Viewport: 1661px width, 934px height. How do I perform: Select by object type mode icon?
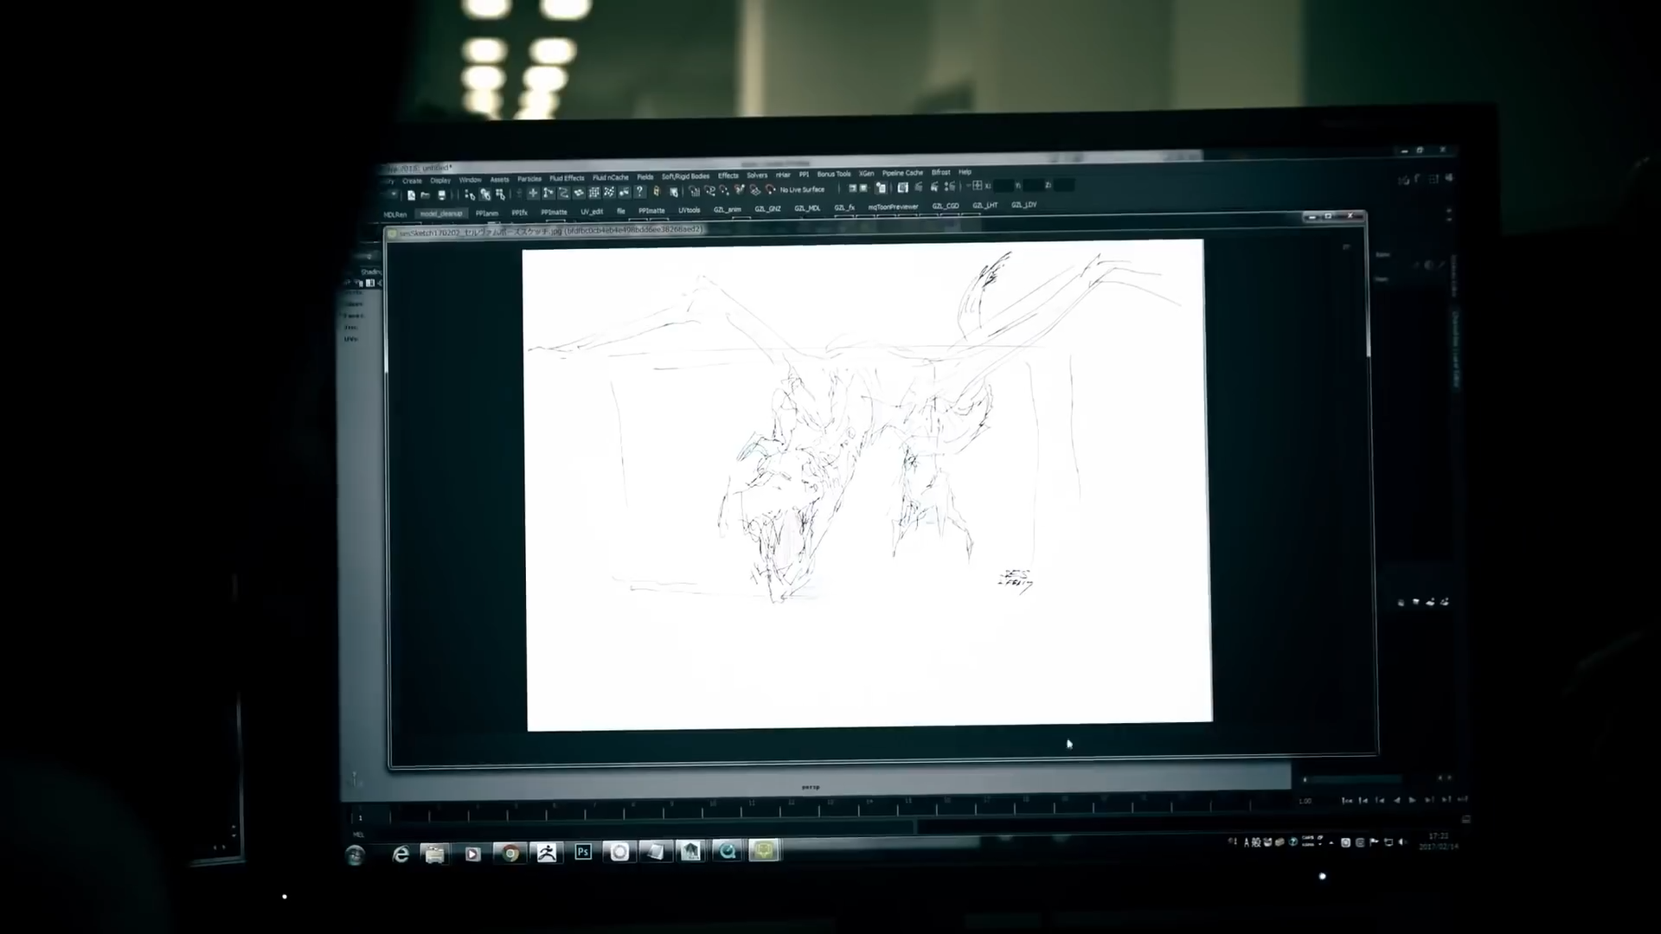click(484, 195)
